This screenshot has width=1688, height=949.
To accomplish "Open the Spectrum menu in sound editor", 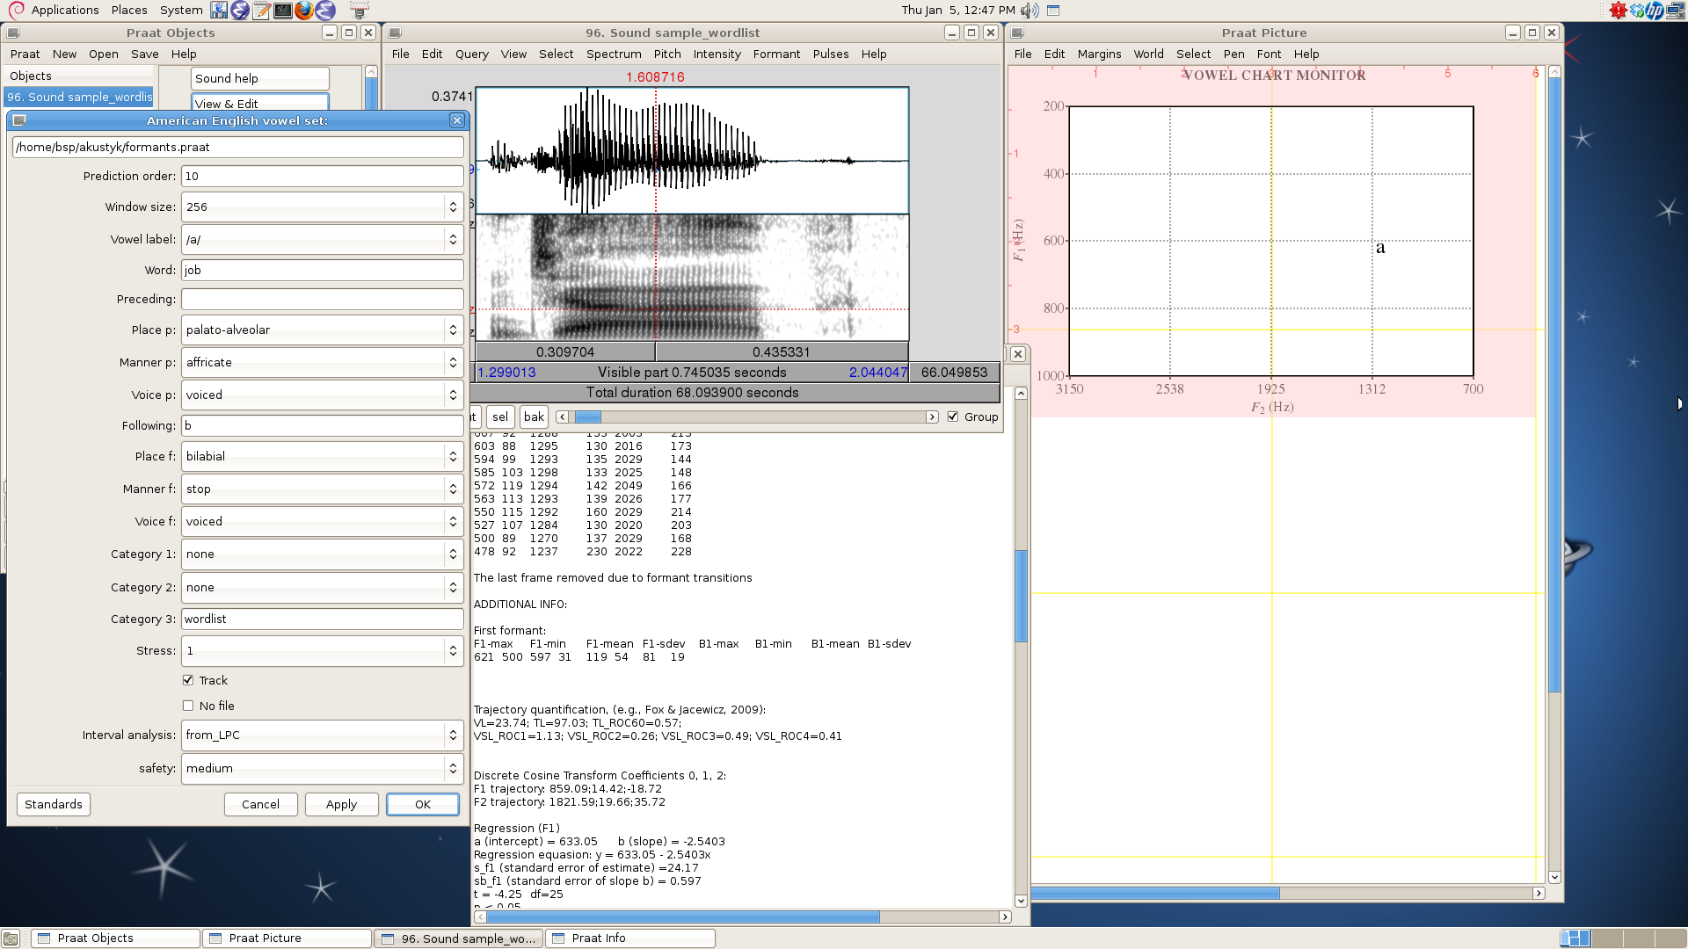I will [x=614, y=54].
